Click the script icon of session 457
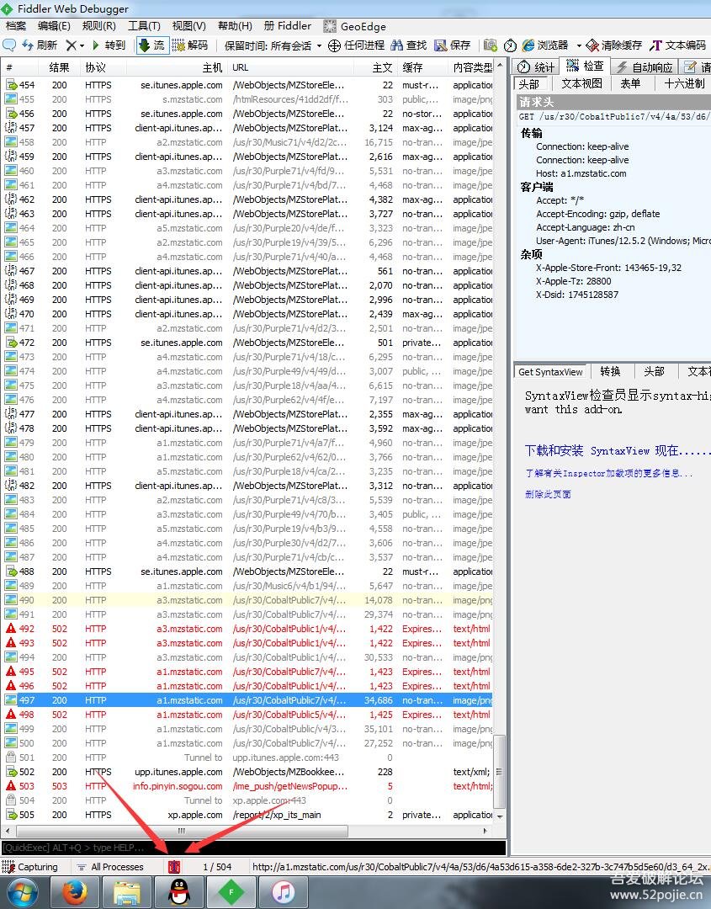Image resolution: width=711 pixels, height=909 pixels. 11,128
